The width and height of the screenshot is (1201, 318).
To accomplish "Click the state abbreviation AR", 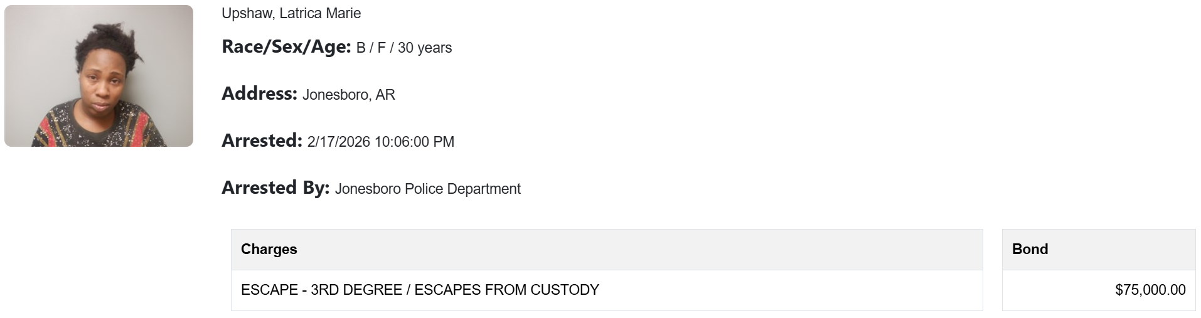I will click(385, 95).
